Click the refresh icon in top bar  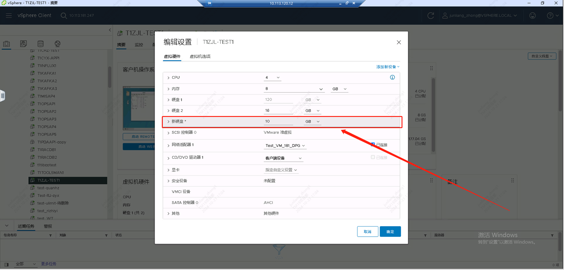(431, 16)
